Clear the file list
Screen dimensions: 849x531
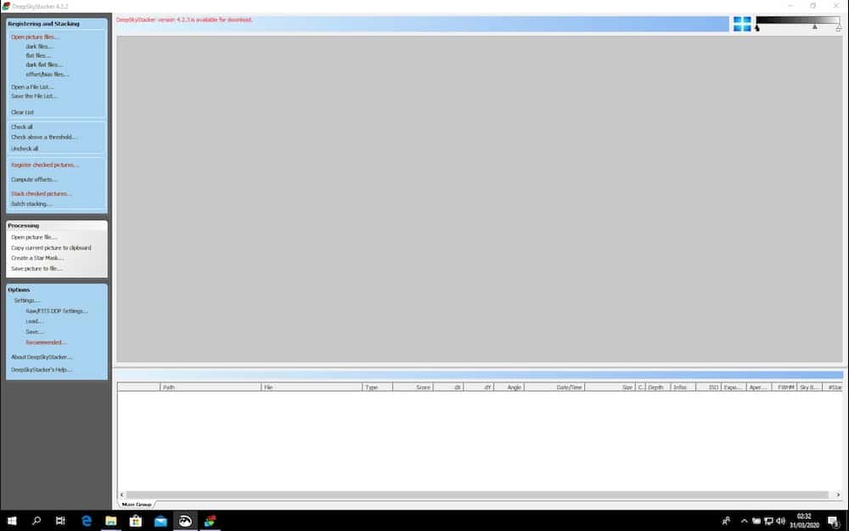pos(22,112)
